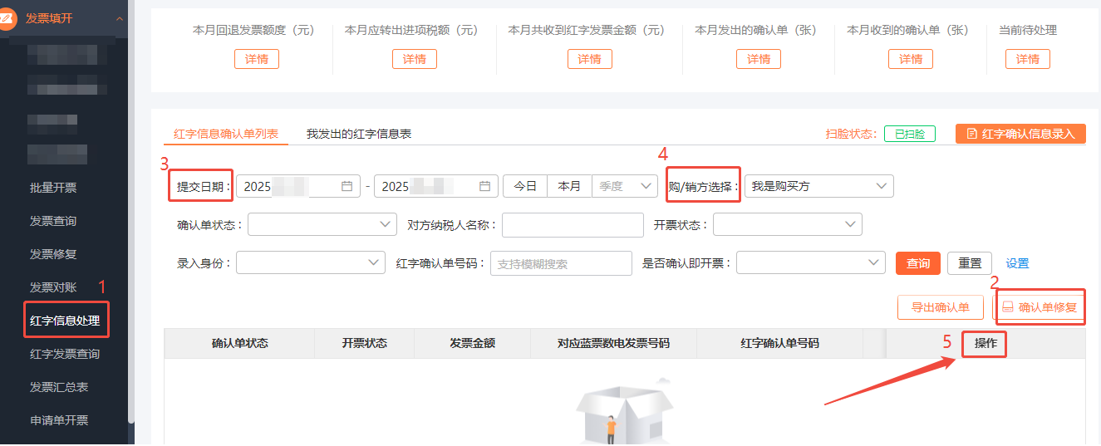Image resolution: width=1101 pixels, height=446 pixels.
Task: Open the 设置 settings link
Action: (x=1017, y=263)
